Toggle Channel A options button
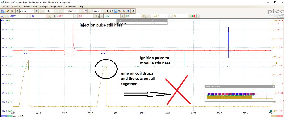 pos(2,16)
